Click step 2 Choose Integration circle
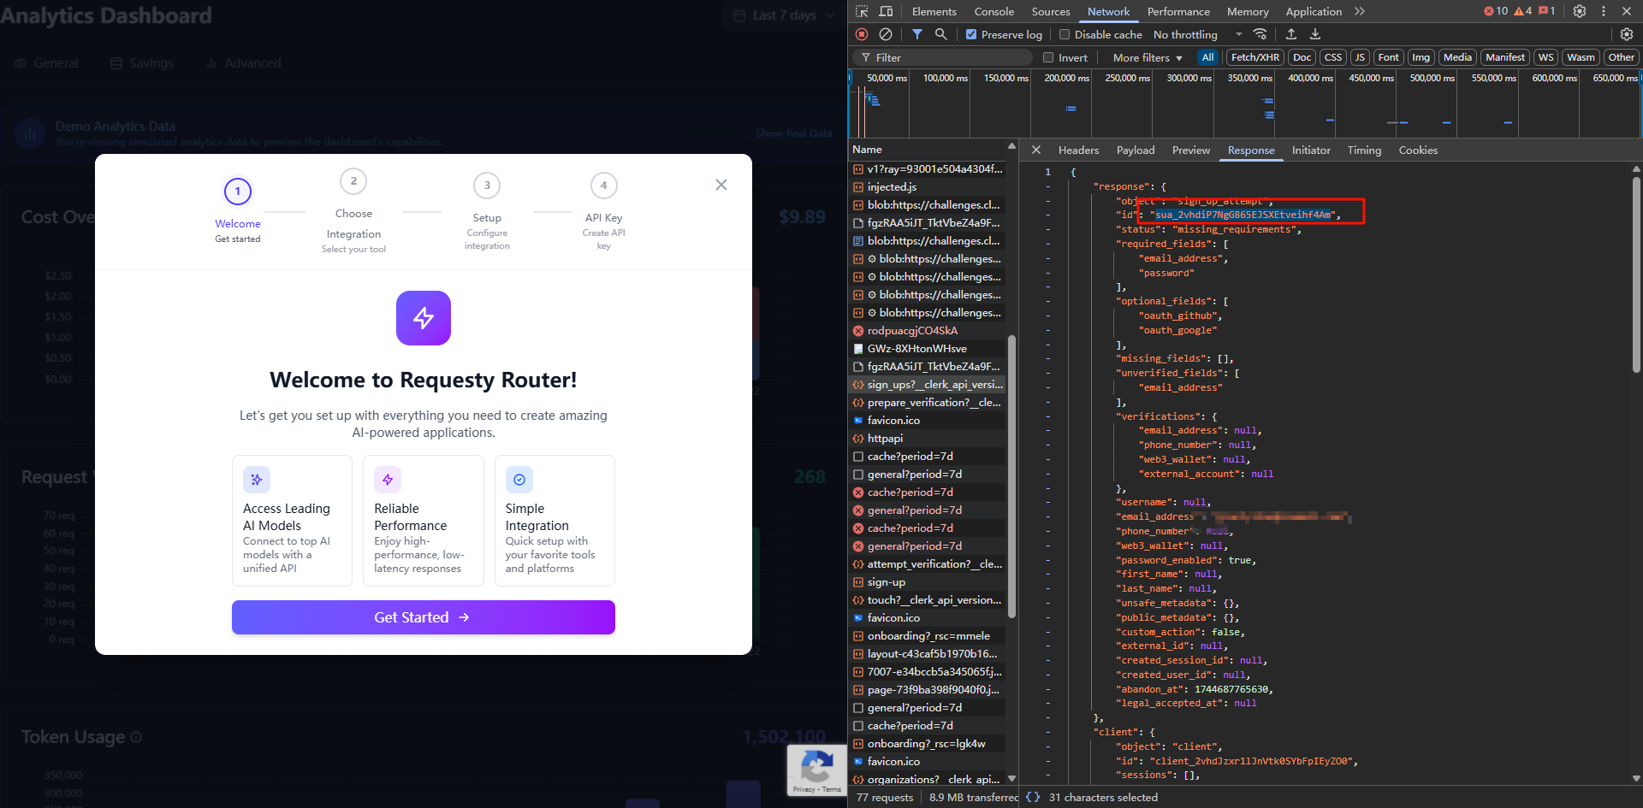1643x808 pixels. pyautogui.click(x=353, y=181)
